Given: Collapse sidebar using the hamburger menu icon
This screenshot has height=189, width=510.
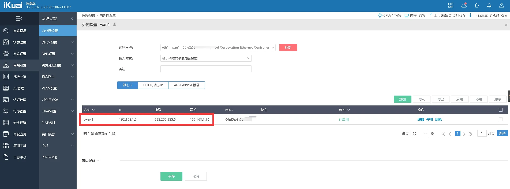Looking at the screenshot, I should click(x=19, y=18).
